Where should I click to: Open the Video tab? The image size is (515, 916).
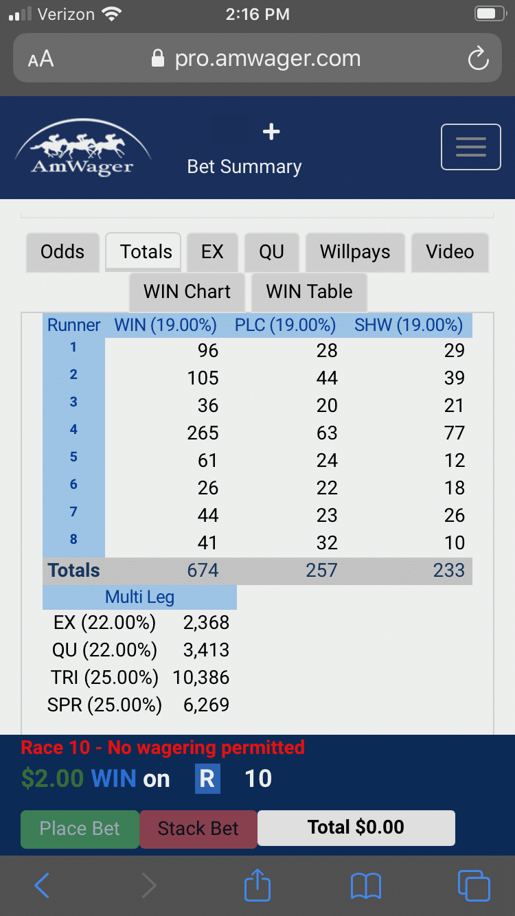click(x=450, y=252)
